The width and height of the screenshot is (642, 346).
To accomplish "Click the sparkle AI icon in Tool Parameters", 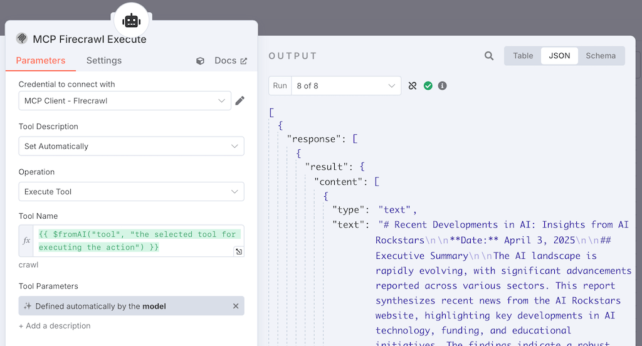I will point(28,306).
